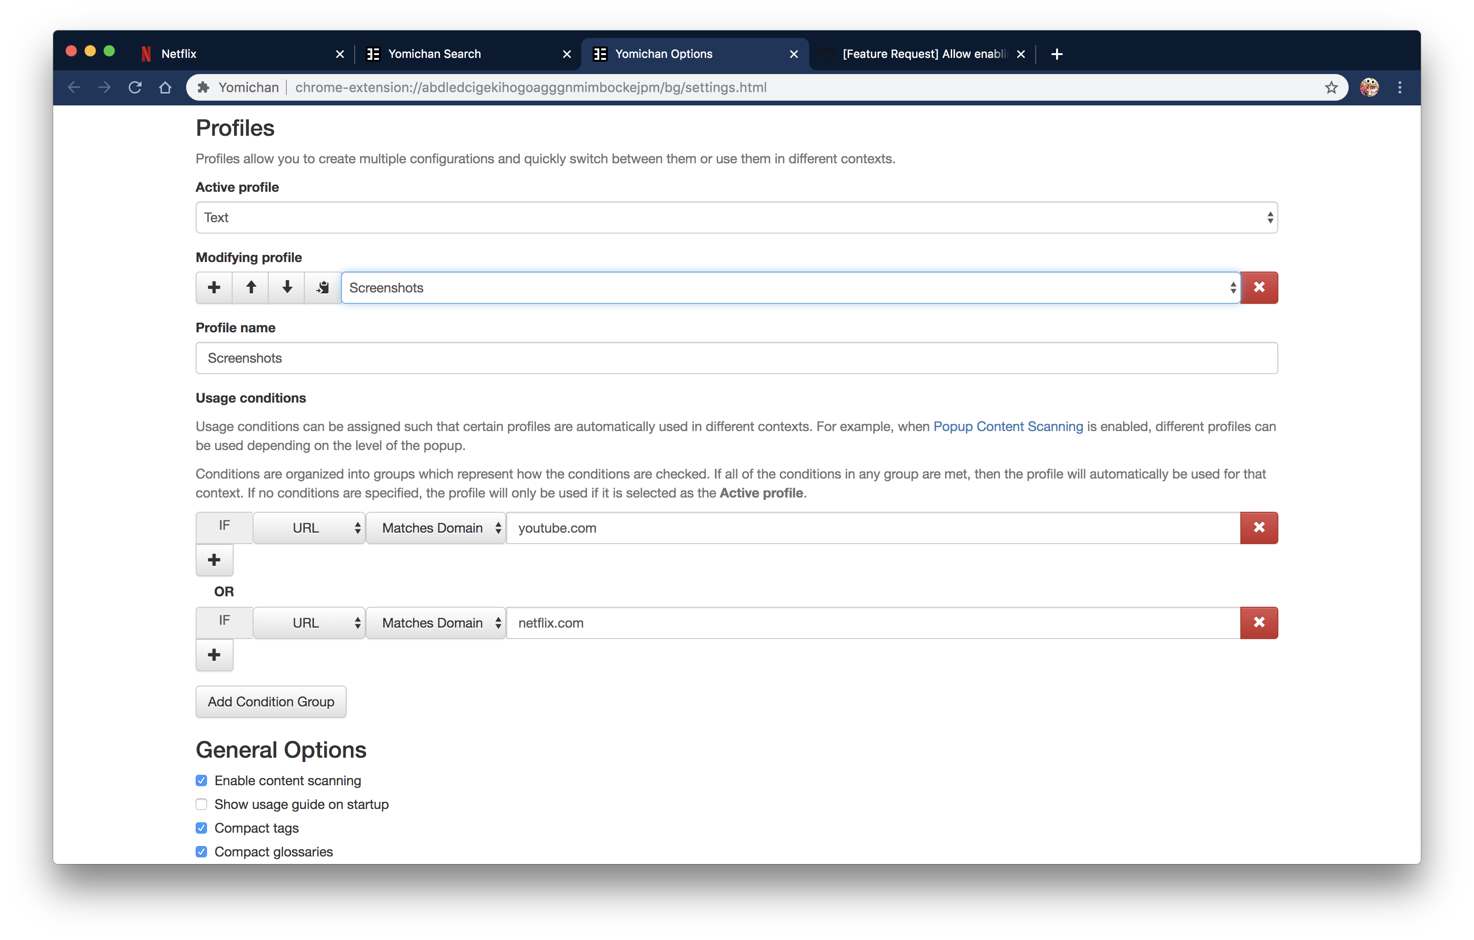Bookmark page with star icon
1474x940 pixels.
coord(1331,87)
